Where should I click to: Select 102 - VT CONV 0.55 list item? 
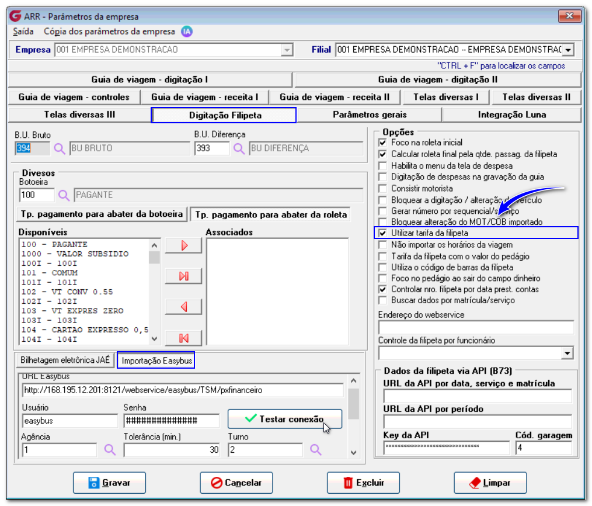click(x=67, y=292)
